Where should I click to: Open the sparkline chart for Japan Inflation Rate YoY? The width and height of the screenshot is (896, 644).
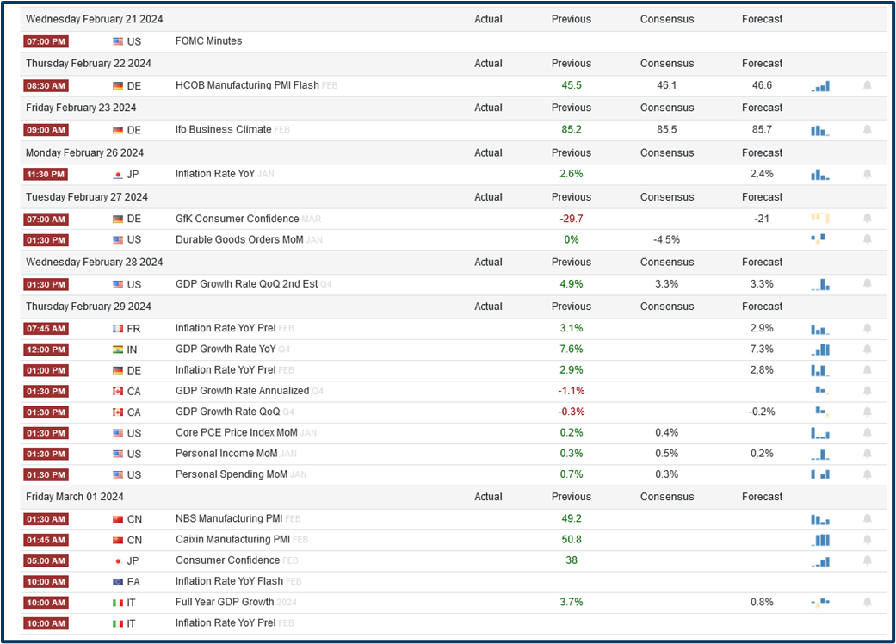click(820, 174)
